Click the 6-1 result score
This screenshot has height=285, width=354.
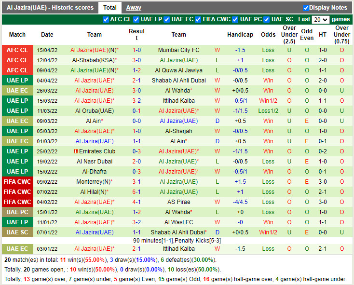click(x=136, y=192)
